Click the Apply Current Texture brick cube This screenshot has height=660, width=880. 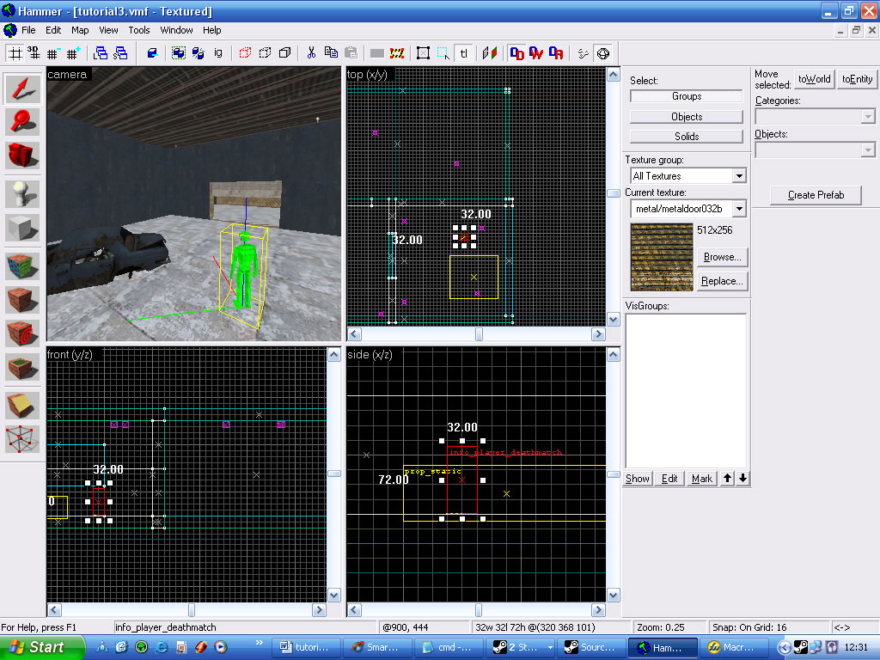(x=22, y=300)
